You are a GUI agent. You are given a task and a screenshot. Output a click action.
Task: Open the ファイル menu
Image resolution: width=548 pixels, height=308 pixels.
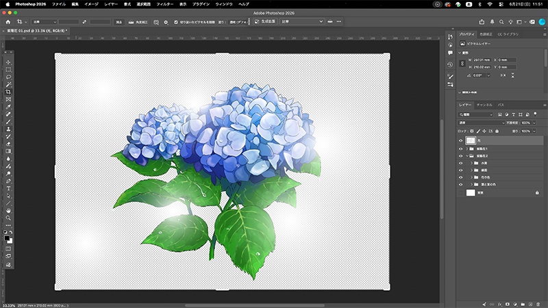[59, 4]
